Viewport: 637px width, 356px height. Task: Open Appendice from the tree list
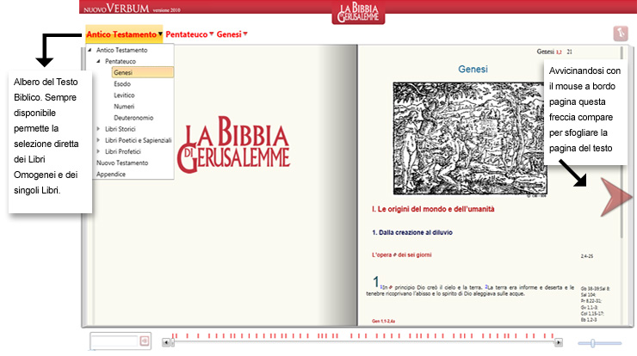click(x=110, y=174)
